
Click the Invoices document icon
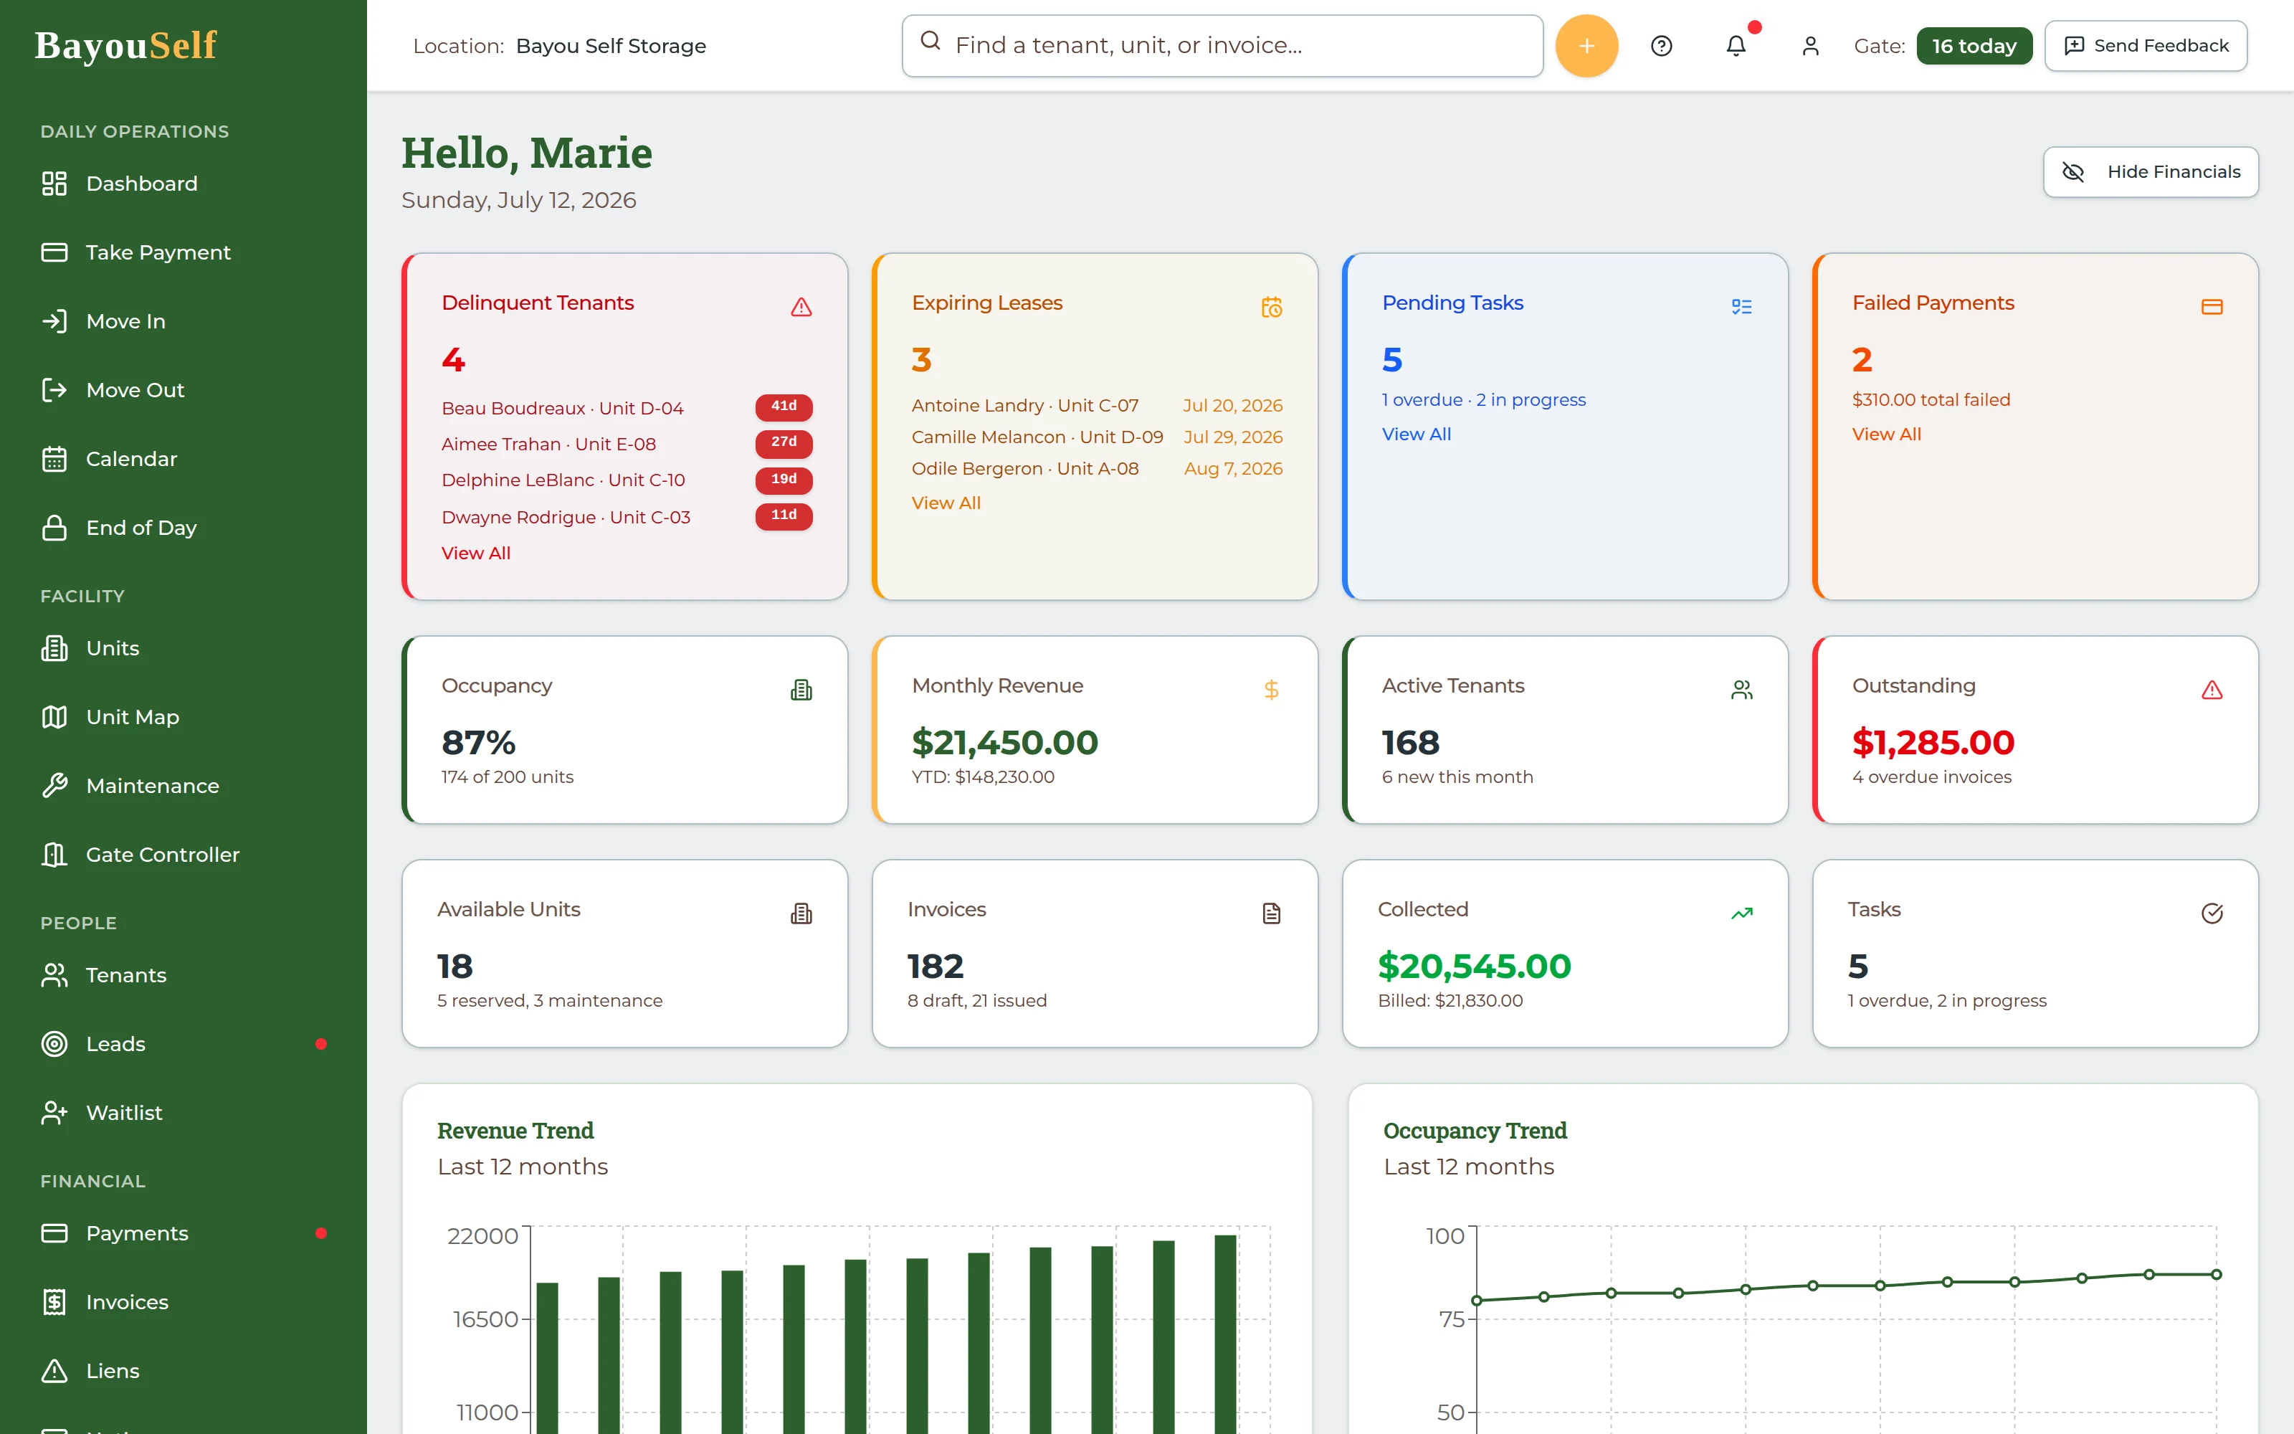1271,913
